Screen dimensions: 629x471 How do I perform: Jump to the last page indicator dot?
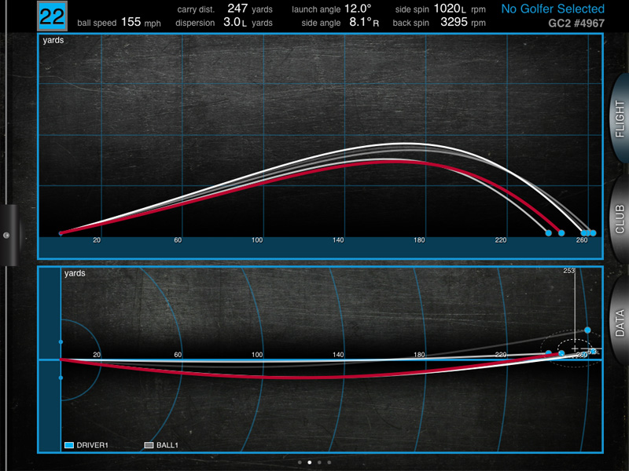coord(329,462)
